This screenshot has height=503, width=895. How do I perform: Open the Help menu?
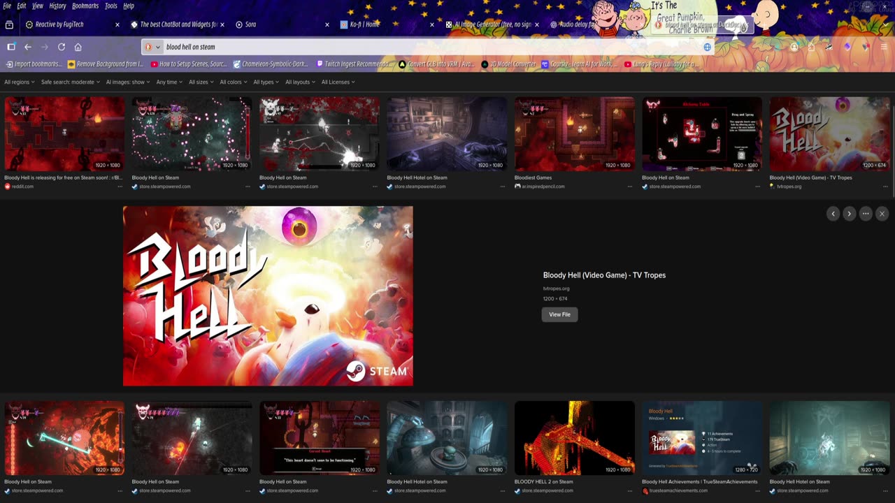tap(129, 6)
